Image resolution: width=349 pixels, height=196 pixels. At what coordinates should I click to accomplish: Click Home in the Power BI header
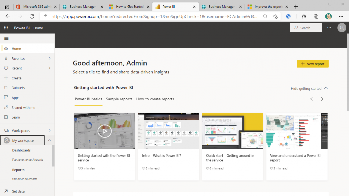pyautogui.click(x=38, y=28)
